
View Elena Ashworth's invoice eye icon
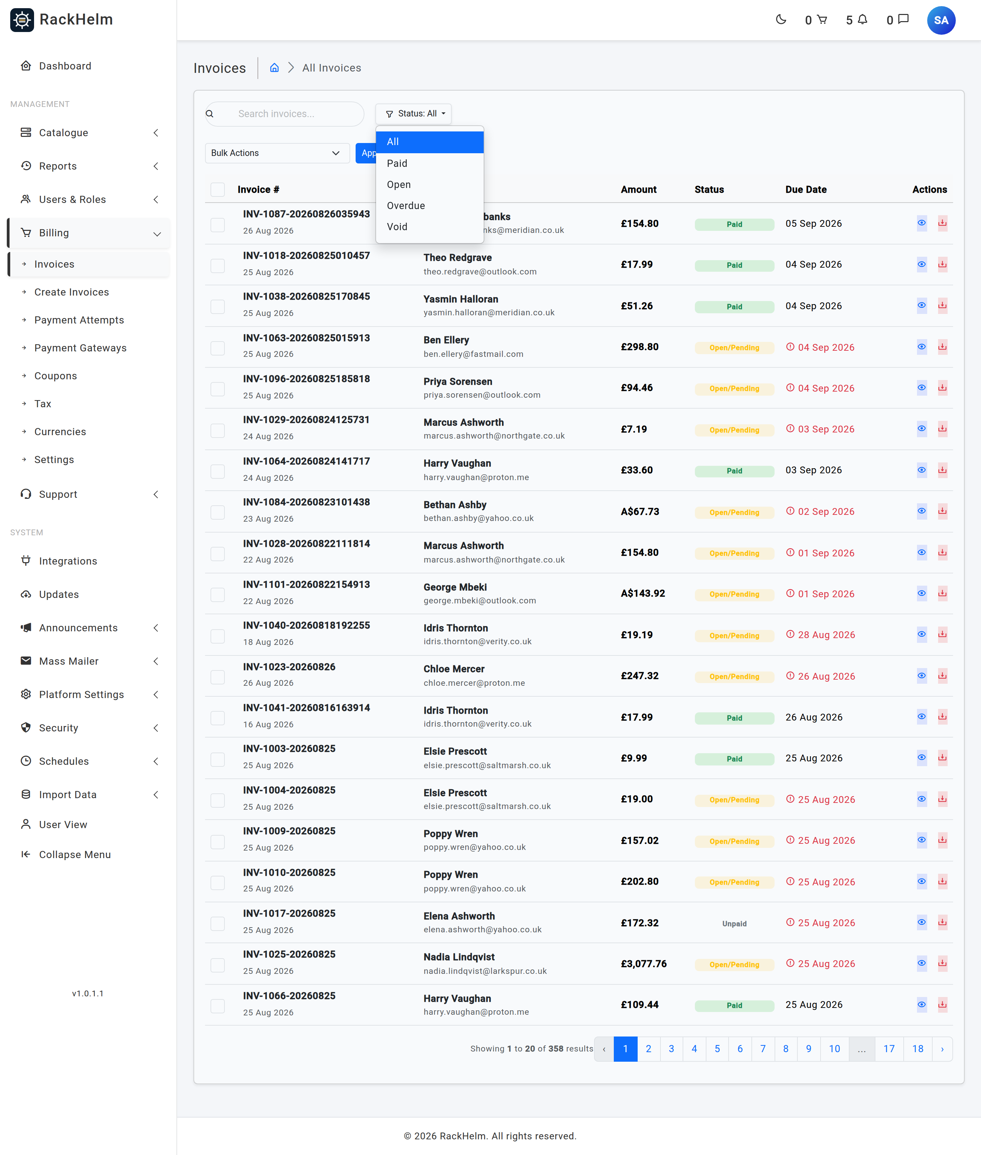click(x=921, y=923)
